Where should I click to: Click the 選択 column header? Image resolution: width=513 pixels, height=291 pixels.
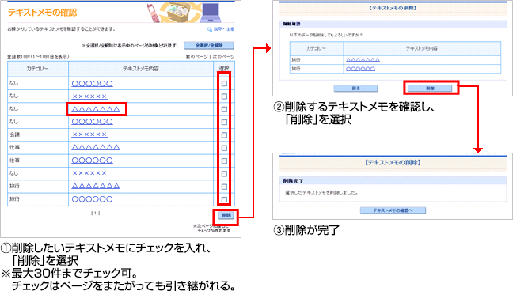coord(224,69)
